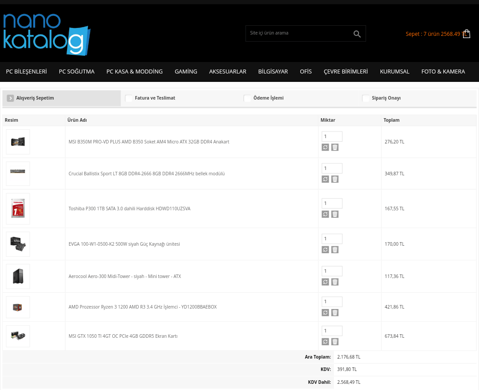Screen dimensions: 479x390
Task: Click the nano katalog logo
Action: (x=47, y=34)
